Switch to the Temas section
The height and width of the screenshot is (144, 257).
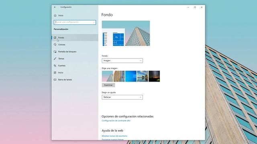(61, 59)
